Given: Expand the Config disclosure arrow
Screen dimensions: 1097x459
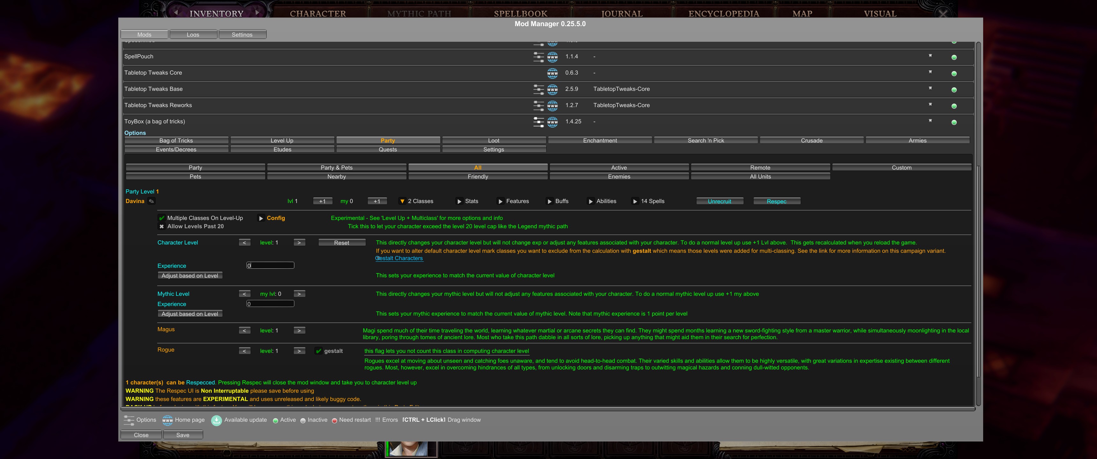Looking at the screenshot, I should (x=261, y=218).
